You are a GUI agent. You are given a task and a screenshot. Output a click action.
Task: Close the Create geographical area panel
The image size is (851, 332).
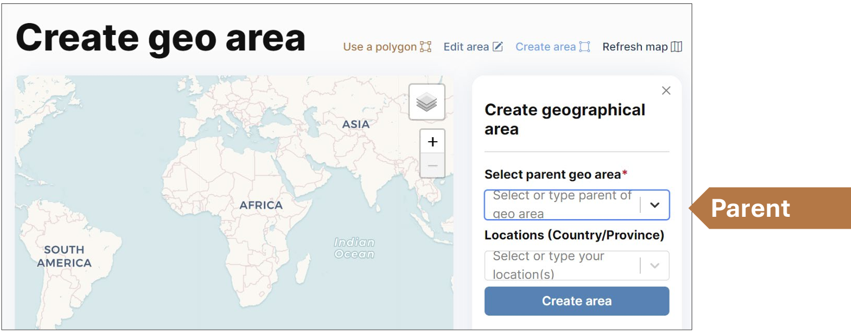(666, 91)
